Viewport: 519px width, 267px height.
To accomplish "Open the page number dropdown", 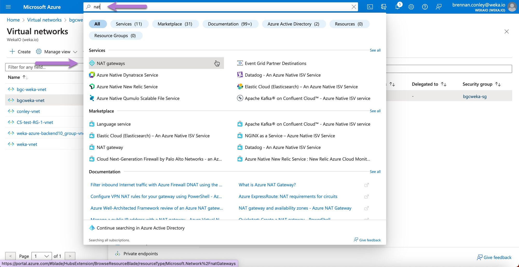I will pos(42,256).
